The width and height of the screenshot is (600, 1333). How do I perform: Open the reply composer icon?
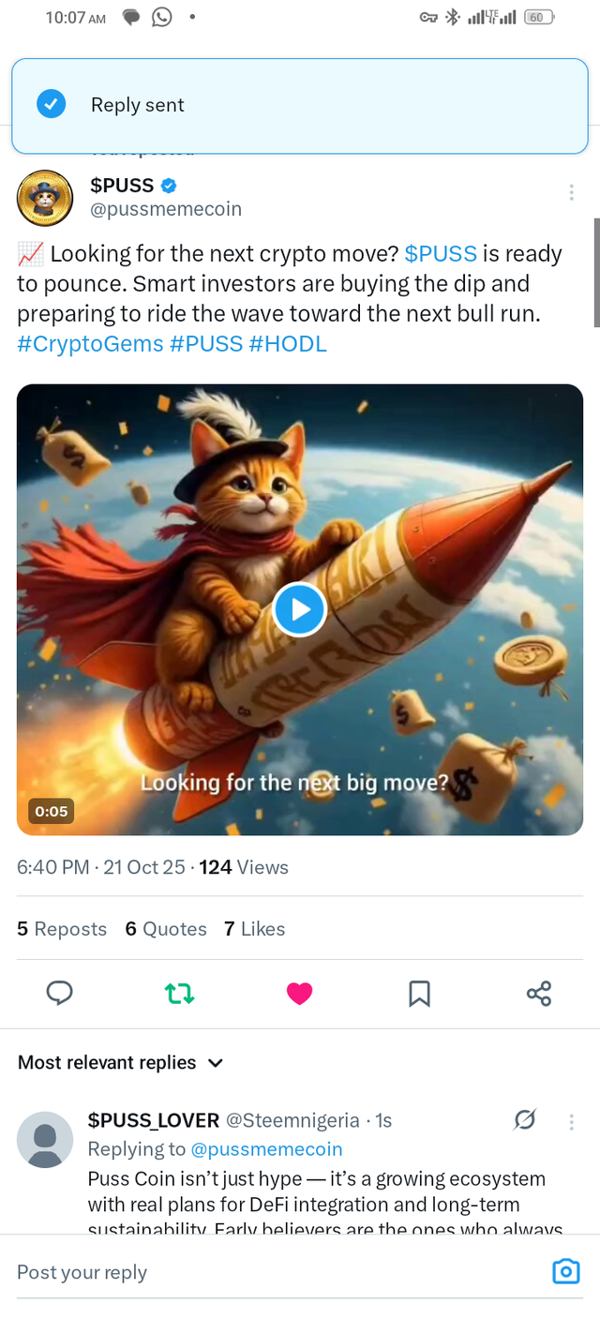(x=59, y=993)
